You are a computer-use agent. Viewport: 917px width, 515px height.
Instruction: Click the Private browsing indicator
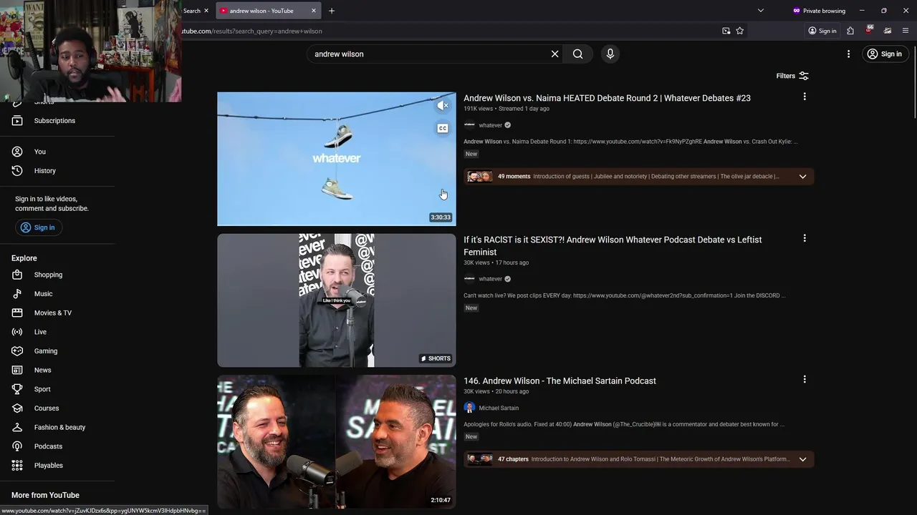(x=819, y=11)
